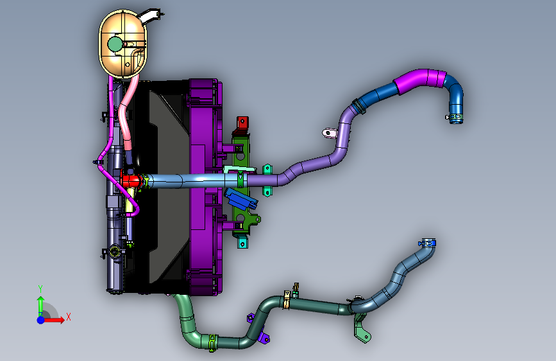Select the green round cap on expansion tank
The image size is (556, 361).
pos(115,44)
